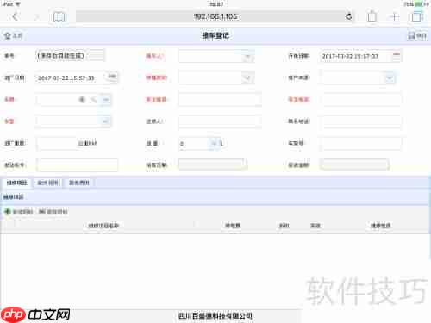Click the 接车登记 page title
The width and height of the screenshot is (431, 323).
215,35
